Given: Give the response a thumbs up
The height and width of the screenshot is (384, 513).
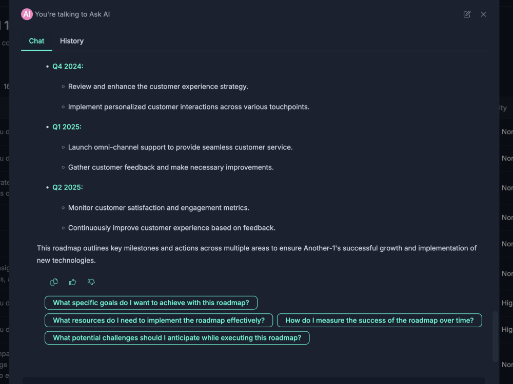Looking at the screenshot, I should [x=73, y=282].
